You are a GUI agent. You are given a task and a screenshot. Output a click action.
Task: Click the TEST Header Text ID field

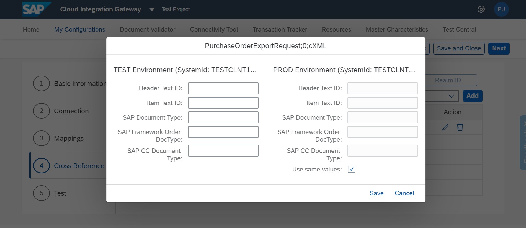[223, 88]
